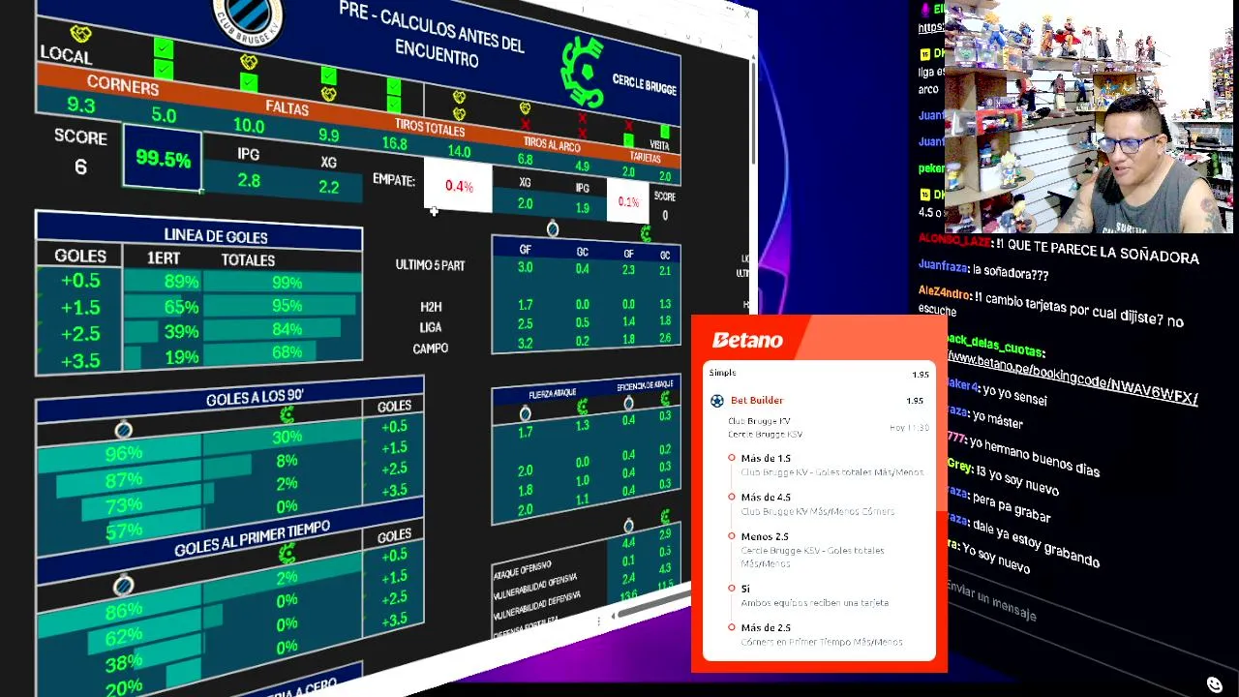Select the TIROS TOTALES value 16.8
1239x697 pixels.
coord(395,143)
